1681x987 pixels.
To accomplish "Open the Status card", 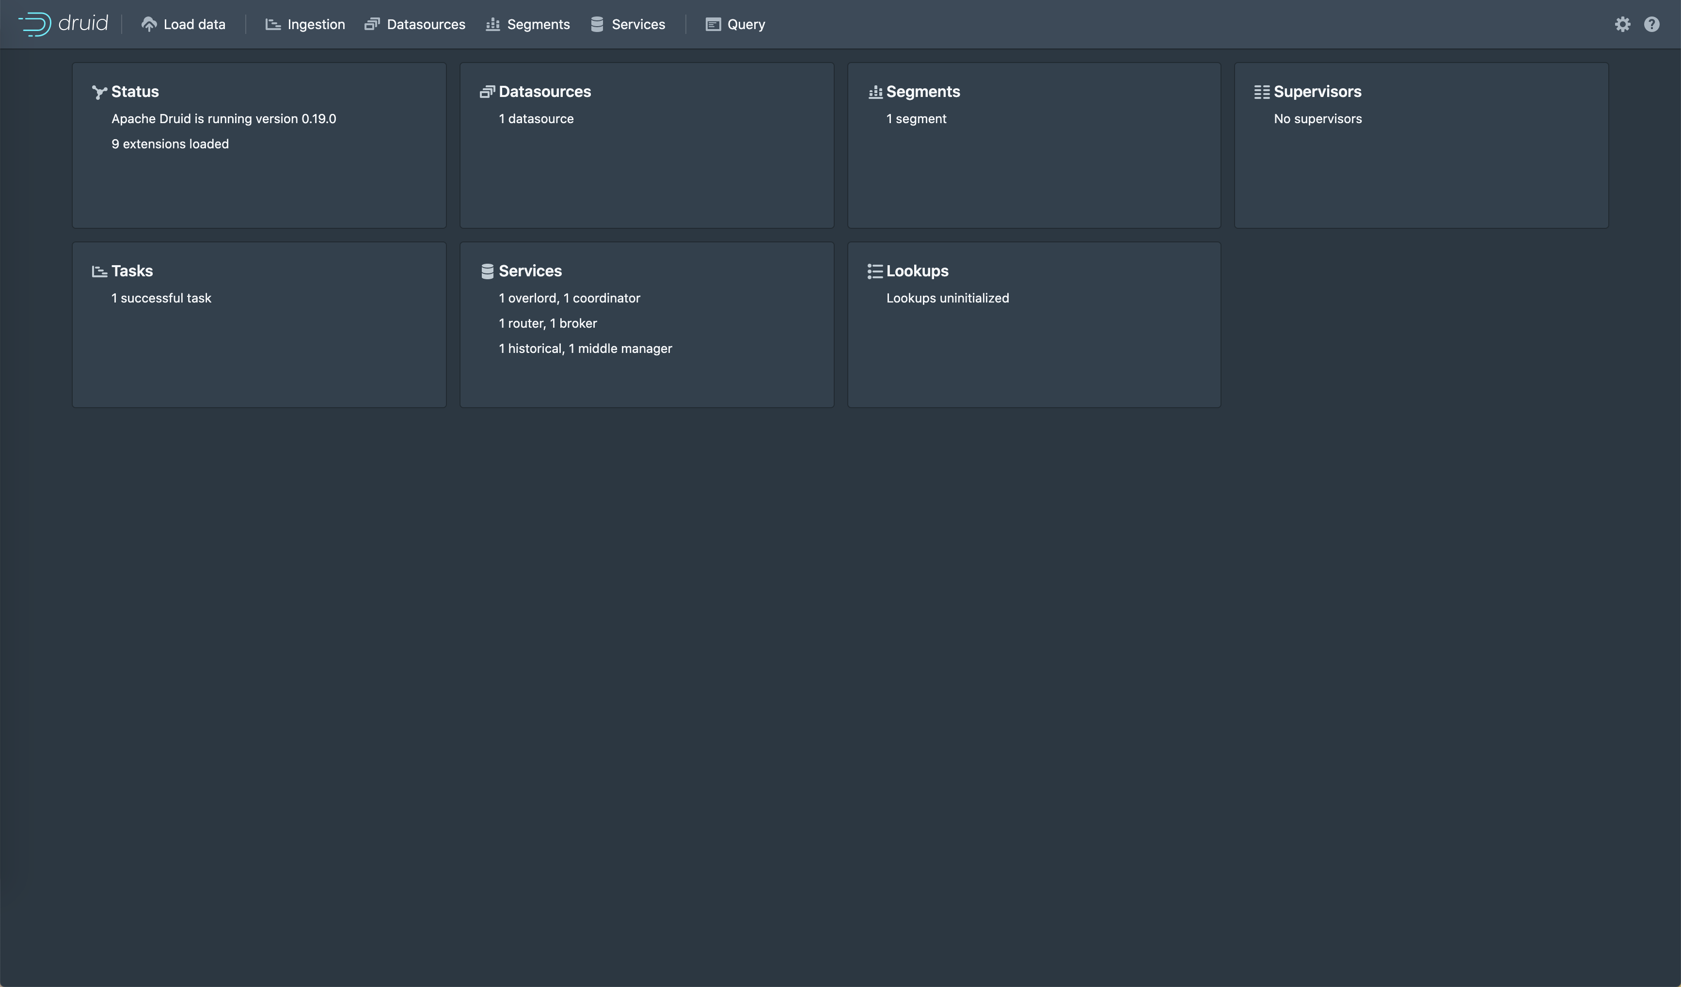I will [x=259, y=145].
